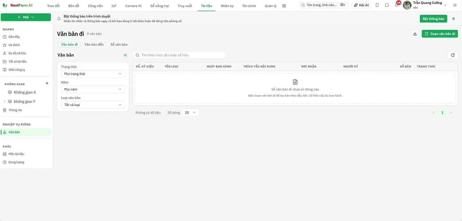Select Văn bản in sidebar
The height and width of the screenshot is (221, 462).
click(x=26, y=132)
